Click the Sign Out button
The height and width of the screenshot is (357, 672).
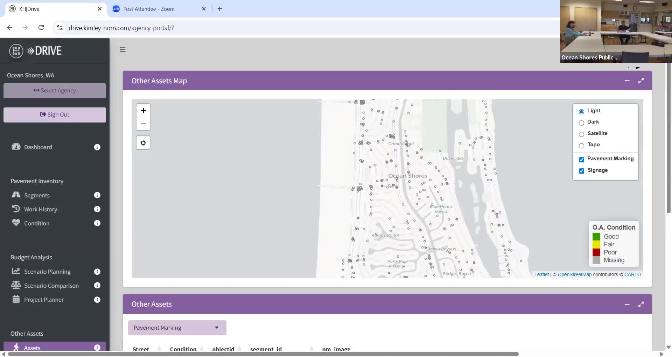[55, 115]
